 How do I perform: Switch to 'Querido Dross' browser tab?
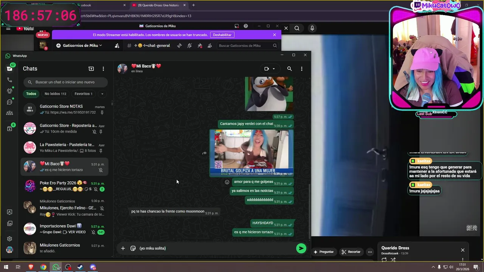(158, 5)
